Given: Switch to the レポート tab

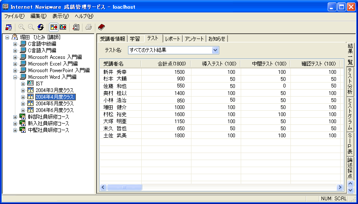Looking at the screenshot, I should point(173,39).
